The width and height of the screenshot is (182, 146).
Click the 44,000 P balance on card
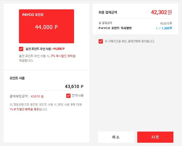(47, 27)
